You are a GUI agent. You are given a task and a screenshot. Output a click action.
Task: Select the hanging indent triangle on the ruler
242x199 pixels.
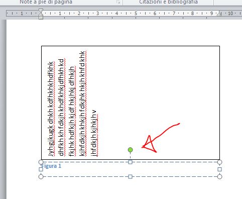pos(41,15)
